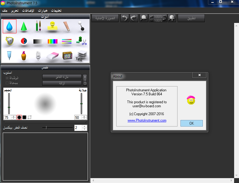Screen dimensions: 239x183
Task: Select the orange lotion bottle skin tool
Action: point(24,56)
